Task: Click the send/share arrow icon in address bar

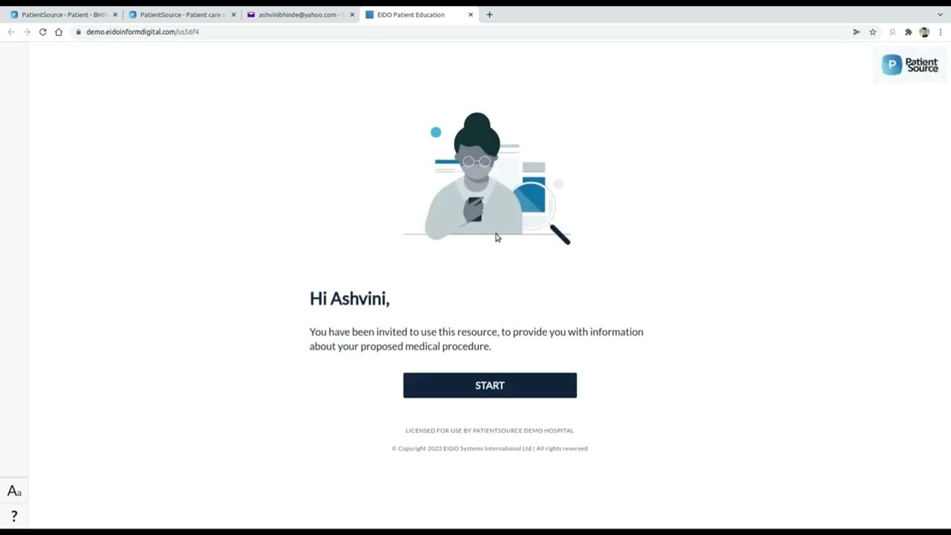Action: (x=856, y=32)
